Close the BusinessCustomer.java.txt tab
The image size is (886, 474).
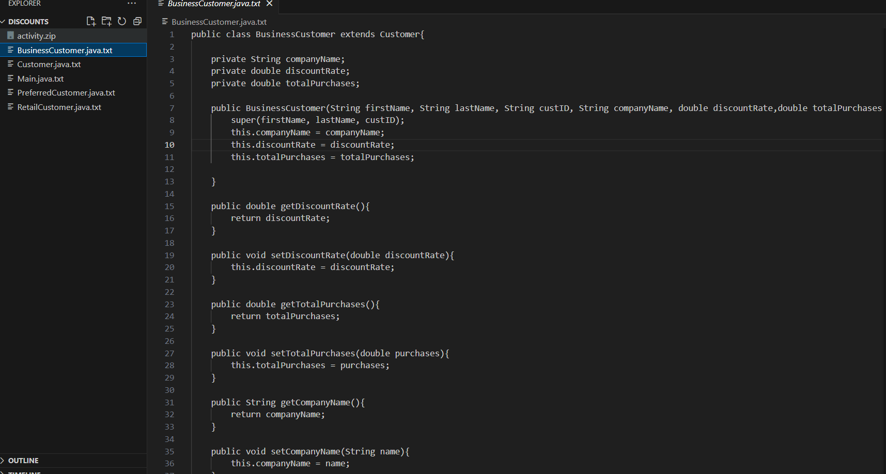click(x=269, y=4)
